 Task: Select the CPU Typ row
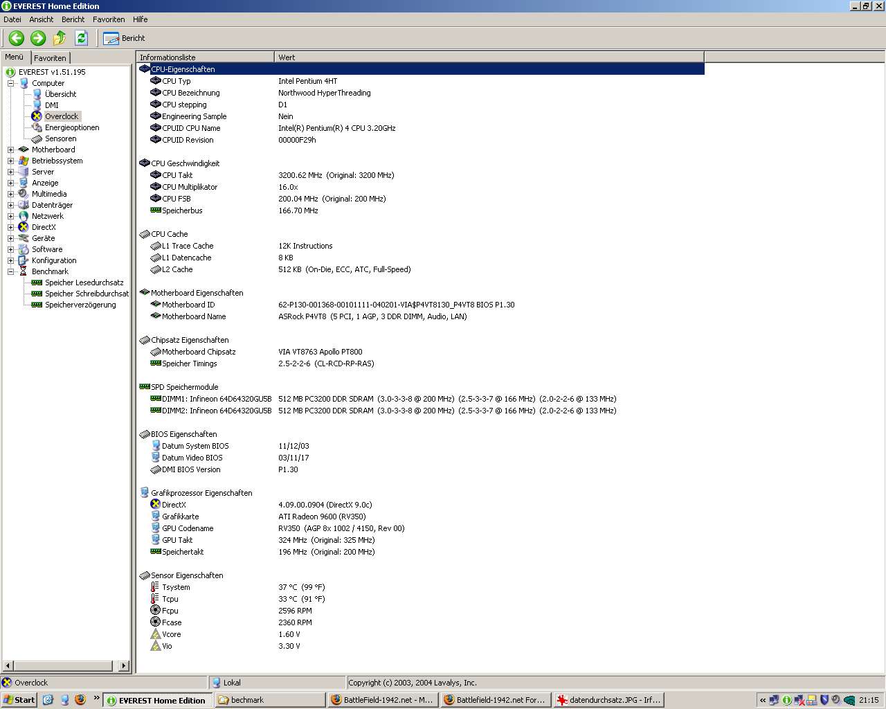[421, 81]
